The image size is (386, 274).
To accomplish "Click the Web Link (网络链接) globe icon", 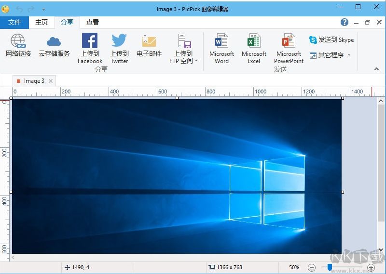I will click(x=18, y=41).
